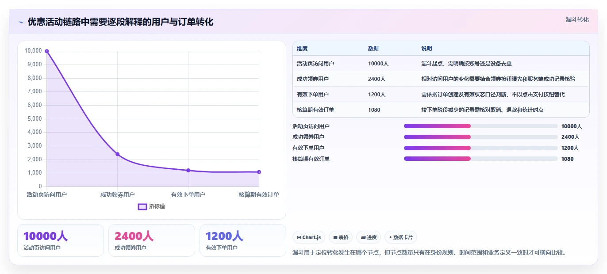
Task: Click the icon inside the 表格 chip
Action: coord(335,238)
